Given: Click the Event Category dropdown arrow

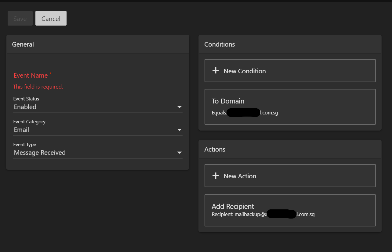Looking at the screenshot, I should point(179,130).
